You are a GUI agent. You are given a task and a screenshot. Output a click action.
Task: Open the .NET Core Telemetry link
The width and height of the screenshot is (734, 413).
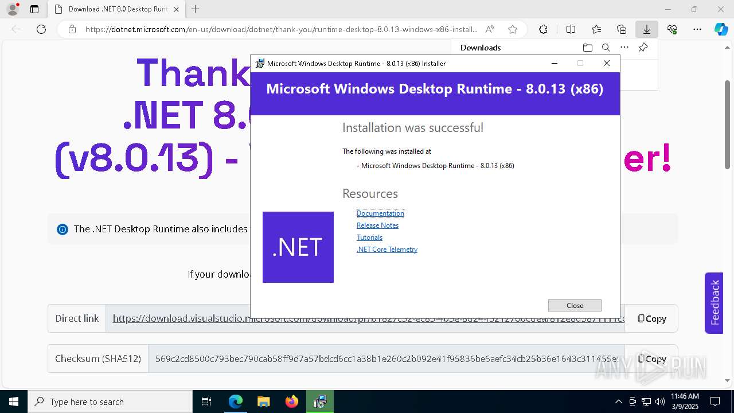tap(387, 250)
